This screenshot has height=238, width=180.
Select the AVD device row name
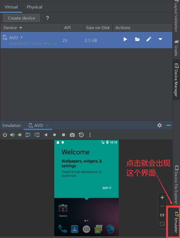coord(14,38)
